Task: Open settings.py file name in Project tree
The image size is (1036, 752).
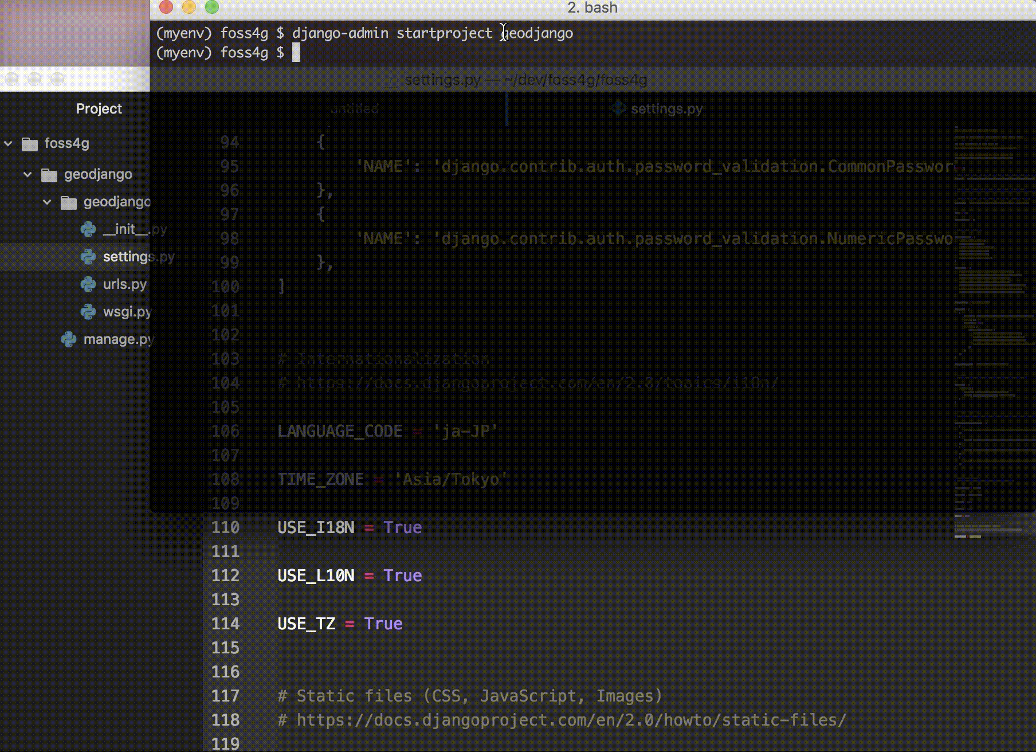Action: tap(139, 257)
